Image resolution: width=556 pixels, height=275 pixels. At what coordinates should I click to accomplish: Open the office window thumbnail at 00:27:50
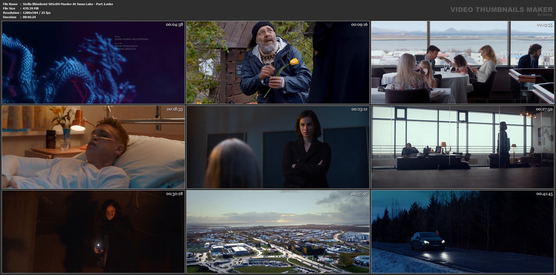click(x=463, y=147)
